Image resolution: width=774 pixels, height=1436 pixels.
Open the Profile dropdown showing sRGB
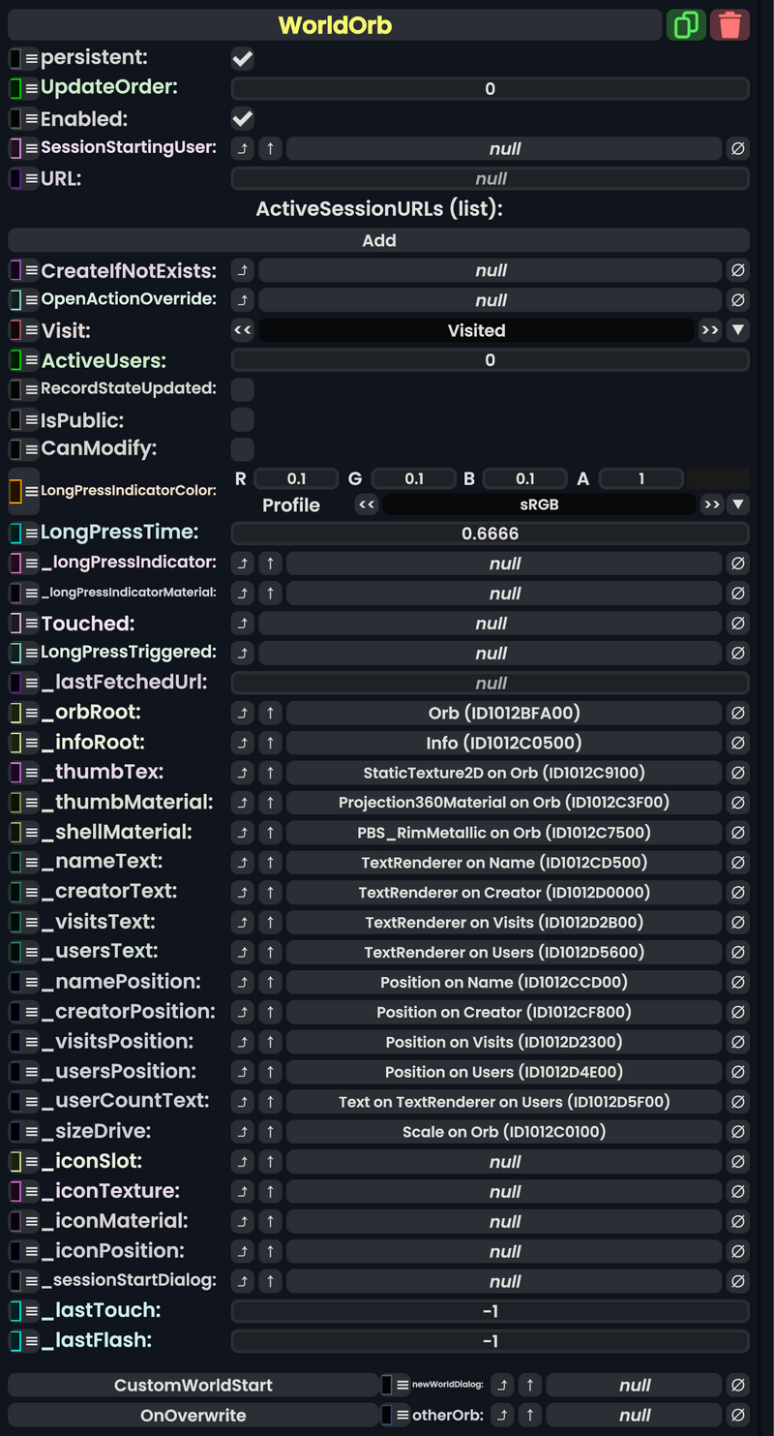(738, 504)
